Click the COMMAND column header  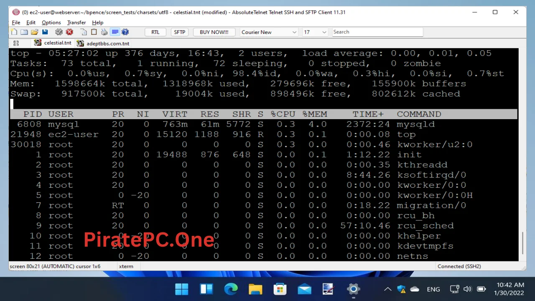[x=419, y=114]
